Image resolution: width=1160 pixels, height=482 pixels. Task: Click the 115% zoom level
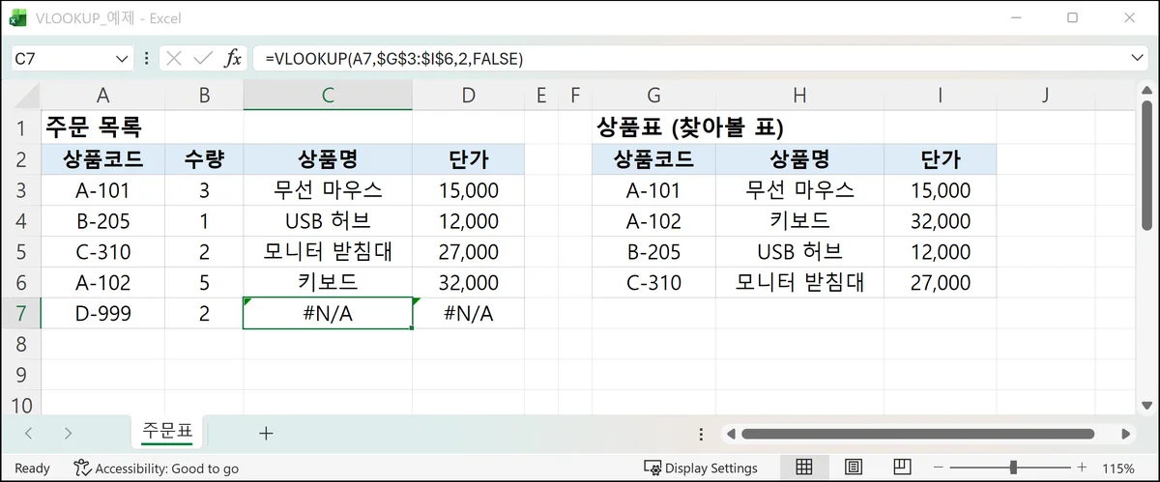[x=1119, y=468]
